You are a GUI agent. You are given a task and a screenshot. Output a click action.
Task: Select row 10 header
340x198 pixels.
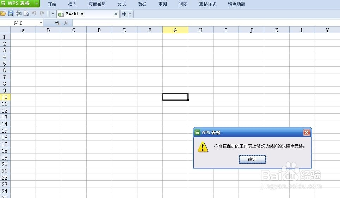point(5,97)
